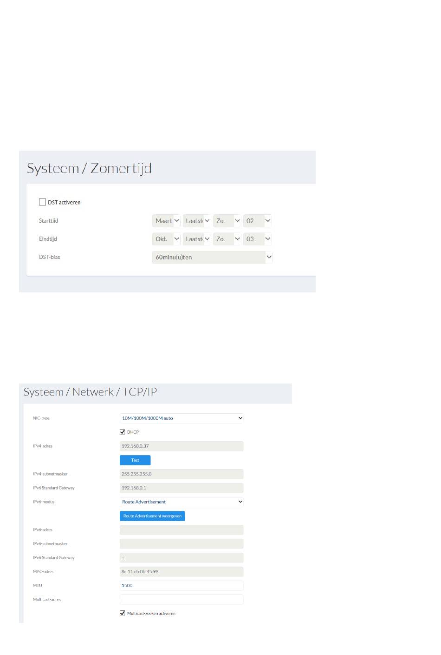Uncheck the DHCP checkbox
The width and height of the screenshot is (441, 655).
pyautogui.click(x=123, y=432)
